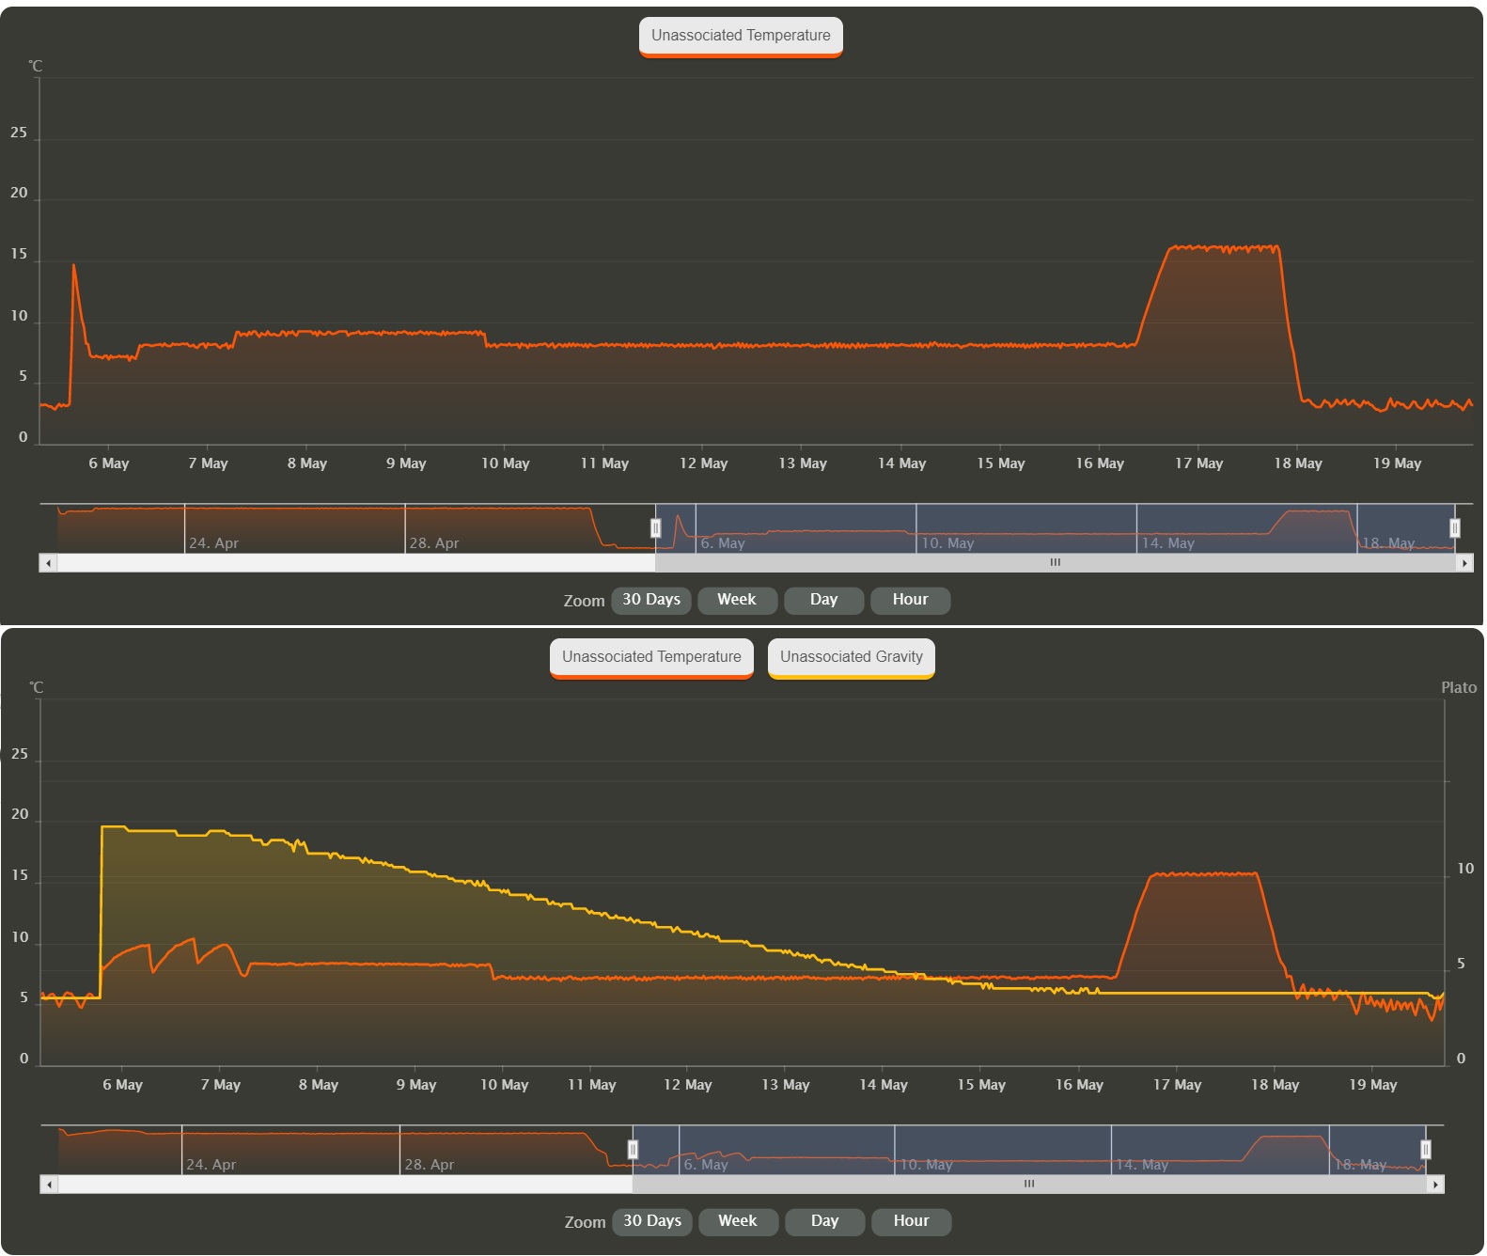This screenshot has width=1487, height=1256.
Task: Click top navigator scroll right arrow
Action: pyautogui.click(x=1464, y=563)
